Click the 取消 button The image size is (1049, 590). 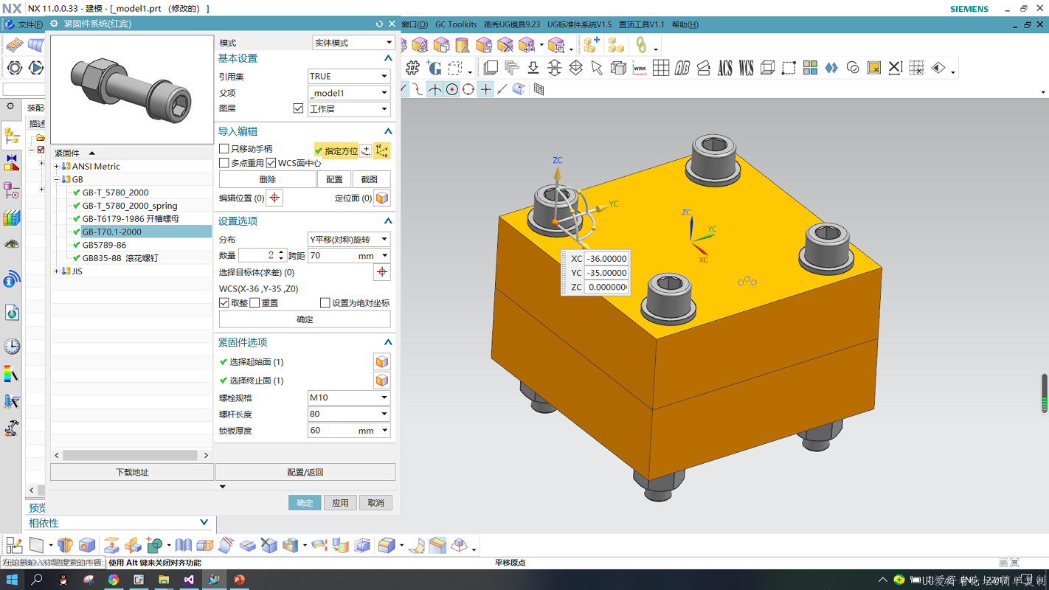click(375, 503)
